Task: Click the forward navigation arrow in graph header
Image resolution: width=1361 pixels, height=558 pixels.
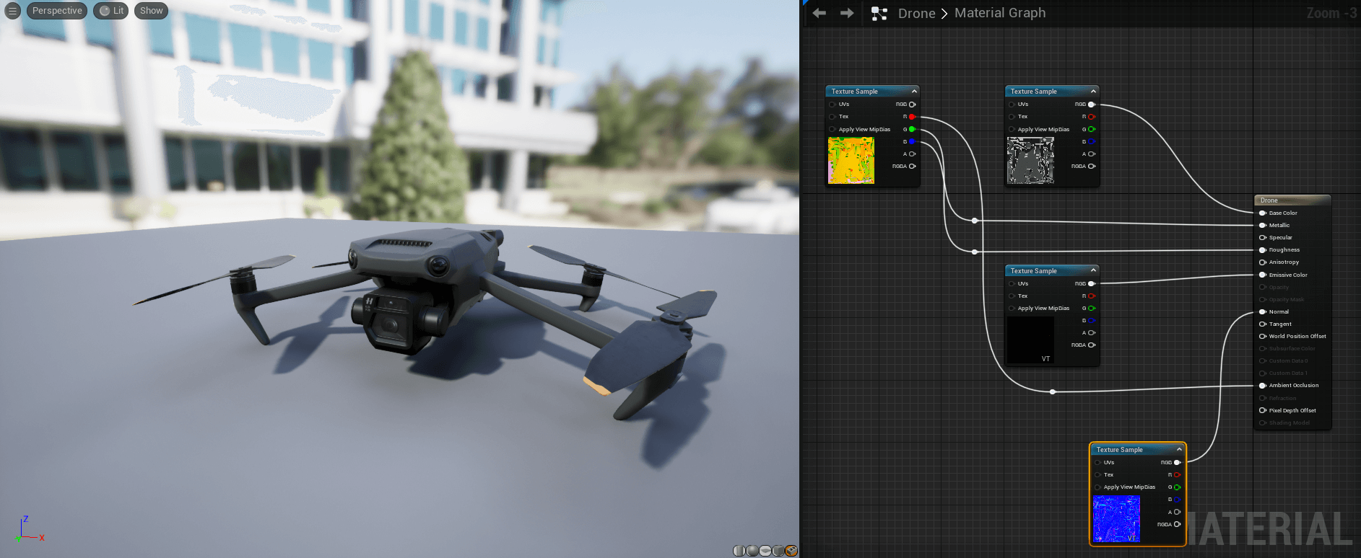Action: pyautogui.click(x=847, y=13)
